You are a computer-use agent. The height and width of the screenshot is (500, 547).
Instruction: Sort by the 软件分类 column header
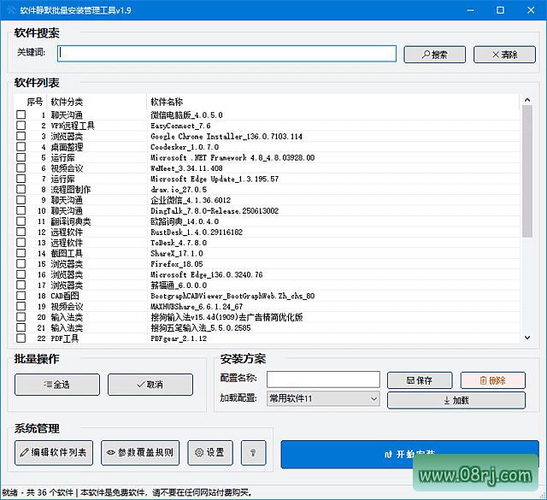coord(67,102)
